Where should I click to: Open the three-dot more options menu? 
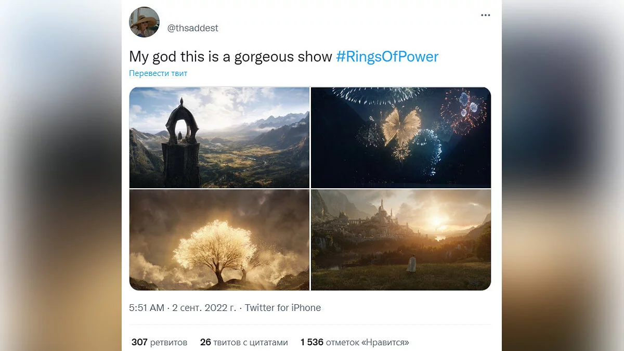click(x=485, y=16)
